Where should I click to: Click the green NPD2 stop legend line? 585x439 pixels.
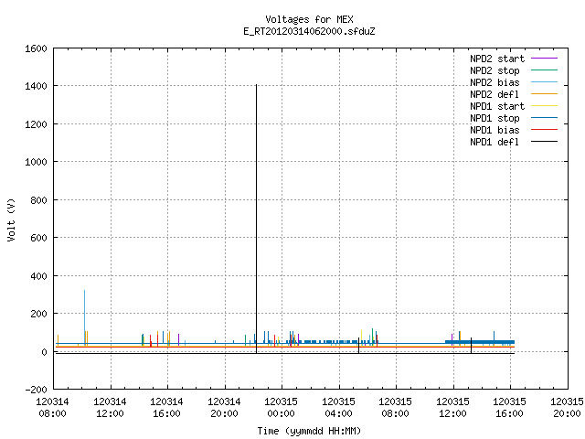pos(545,70)
